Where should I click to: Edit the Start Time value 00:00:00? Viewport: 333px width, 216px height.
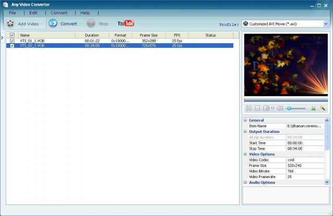click(x=305, y=143)
